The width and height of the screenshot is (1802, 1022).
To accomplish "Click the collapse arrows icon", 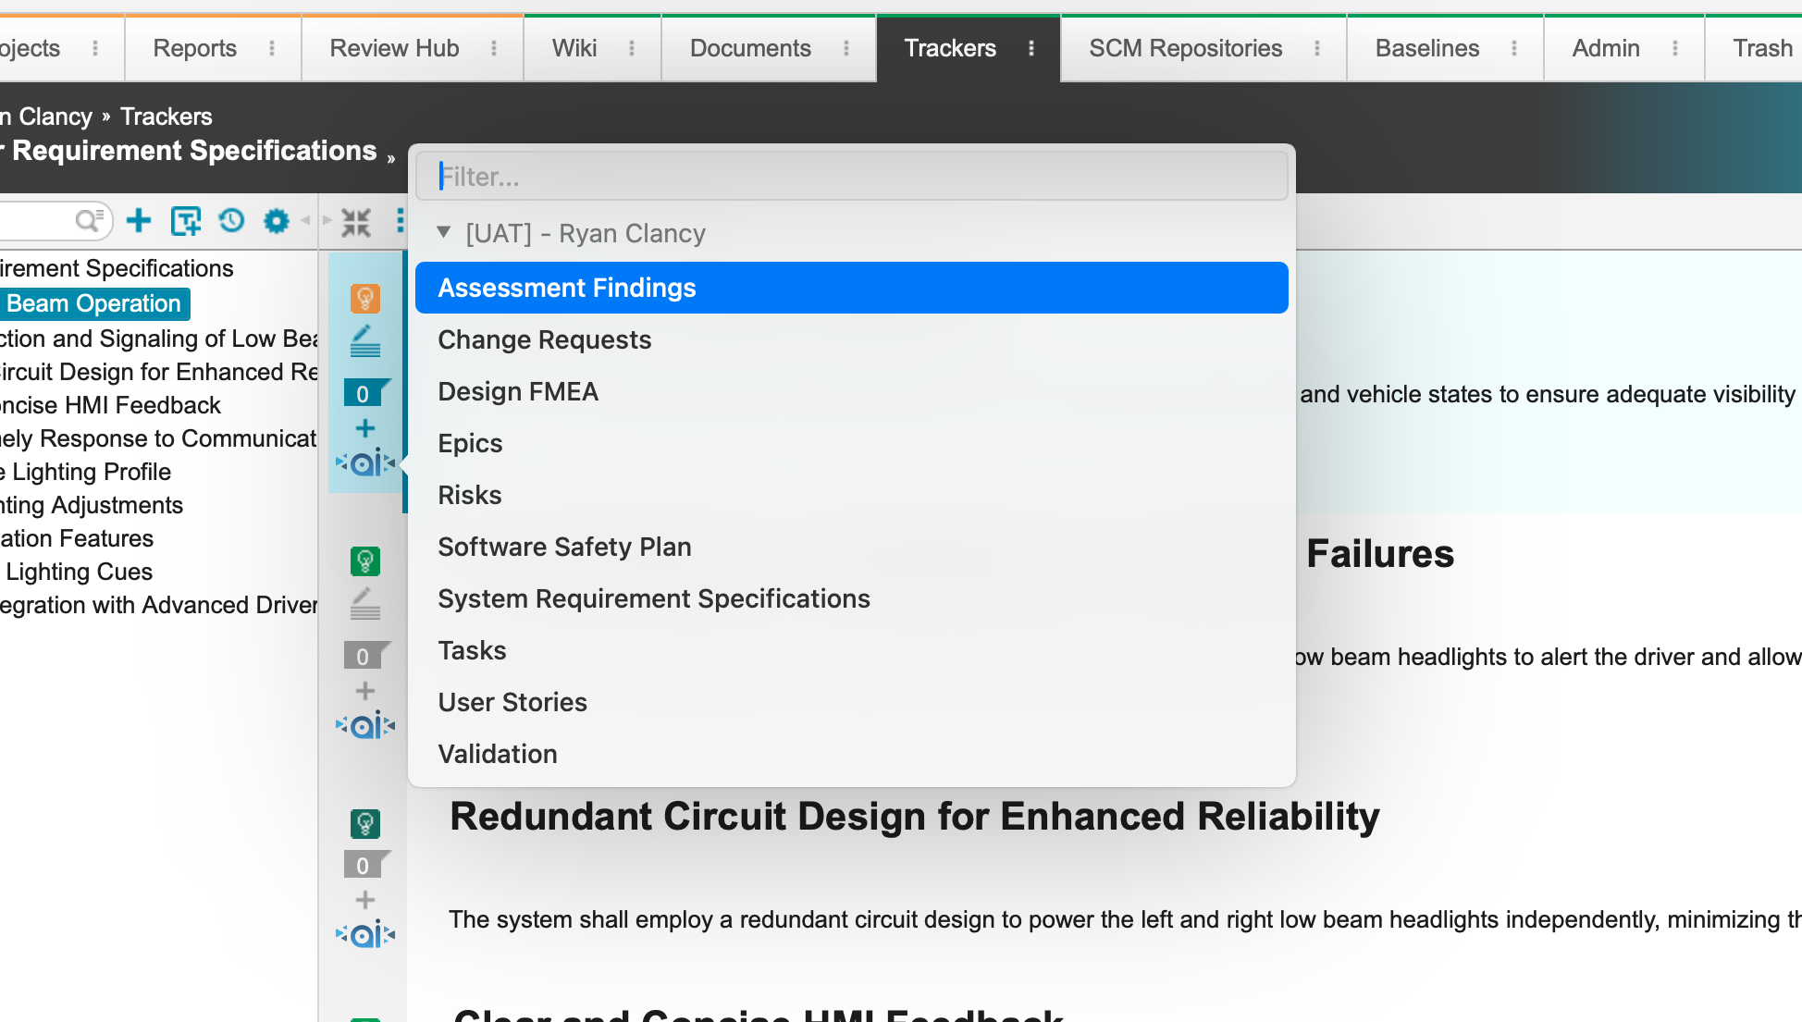I will 356,222.
